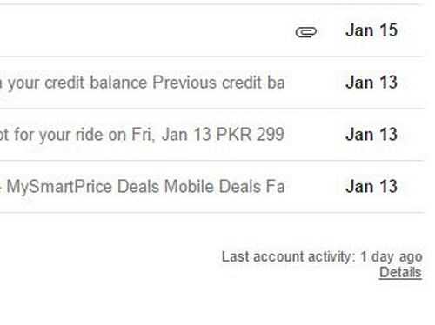Click the Jan 13 date on credit balance row
The width and height of the screenshot is (435, 325).
click(x=371, y=83)
